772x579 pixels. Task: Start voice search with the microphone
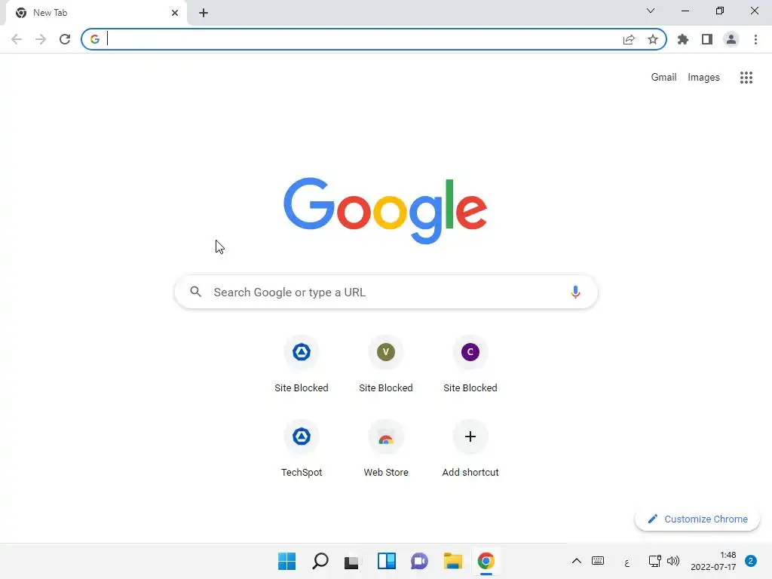click(575, 292)
